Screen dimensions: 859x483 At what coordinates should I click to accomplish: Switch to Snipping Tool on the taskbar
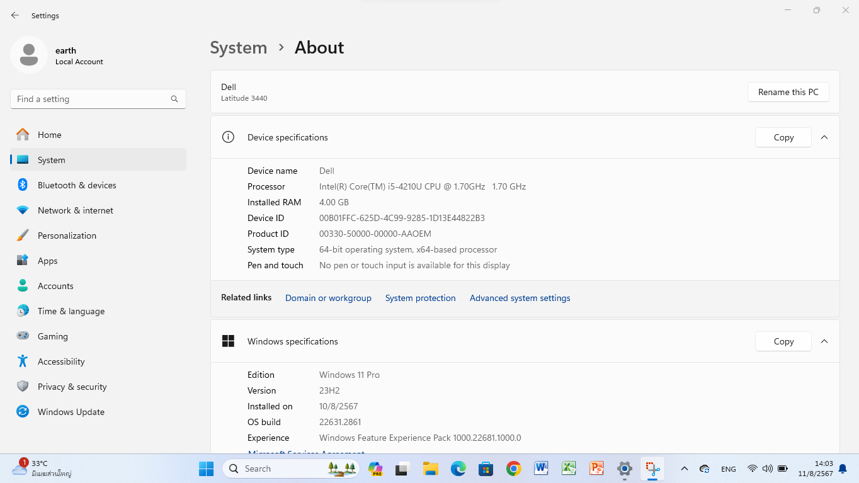(x=652, y=469)
